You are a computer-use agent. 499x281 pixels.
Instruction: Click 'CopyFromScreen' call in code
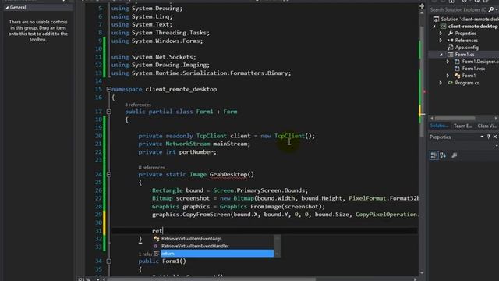206,215
